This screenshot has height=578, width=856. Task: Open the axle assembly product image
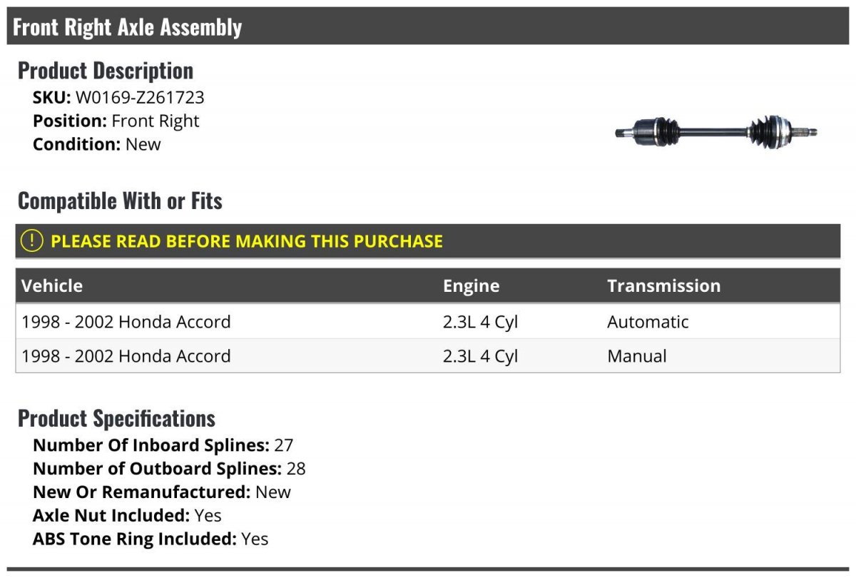point(716,131)
